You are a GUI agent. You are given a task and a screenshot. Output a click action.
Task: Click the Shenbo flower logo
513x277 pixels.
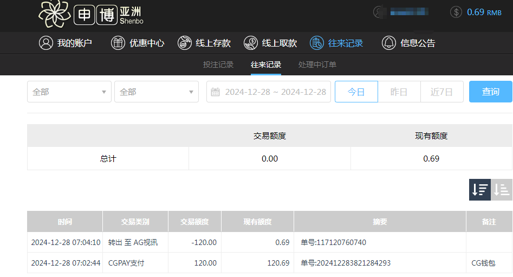[55, 14]
